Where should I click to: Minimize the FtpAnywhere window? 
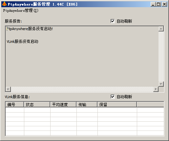point(153,4)
